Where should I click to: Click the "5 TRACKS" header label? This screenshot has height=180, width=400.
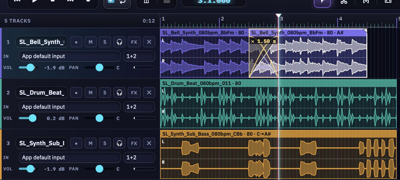[17, 21]
